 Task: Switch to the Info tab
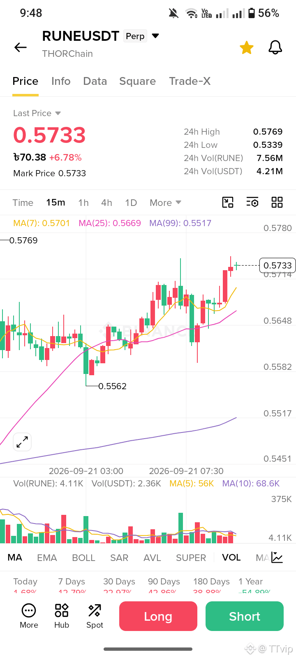click(61, 81)
